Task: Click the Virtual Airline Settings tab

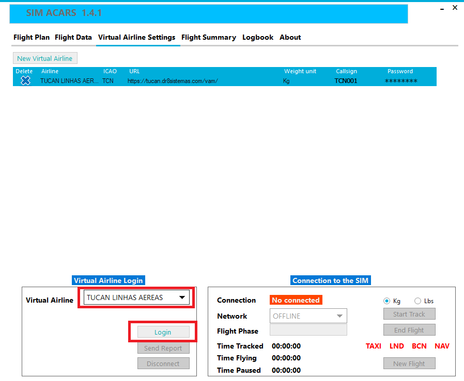Action: click(137, 38)
